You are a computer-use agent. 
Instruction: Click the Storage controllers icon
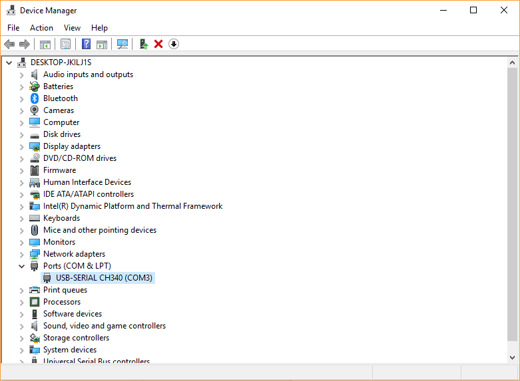pos(35,338)
